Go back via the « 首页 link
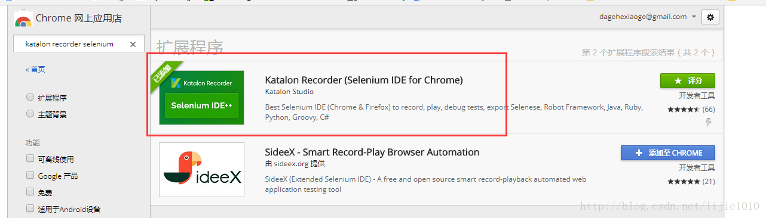The height and width of the screenshot is (218, 766). pos(35,70)
